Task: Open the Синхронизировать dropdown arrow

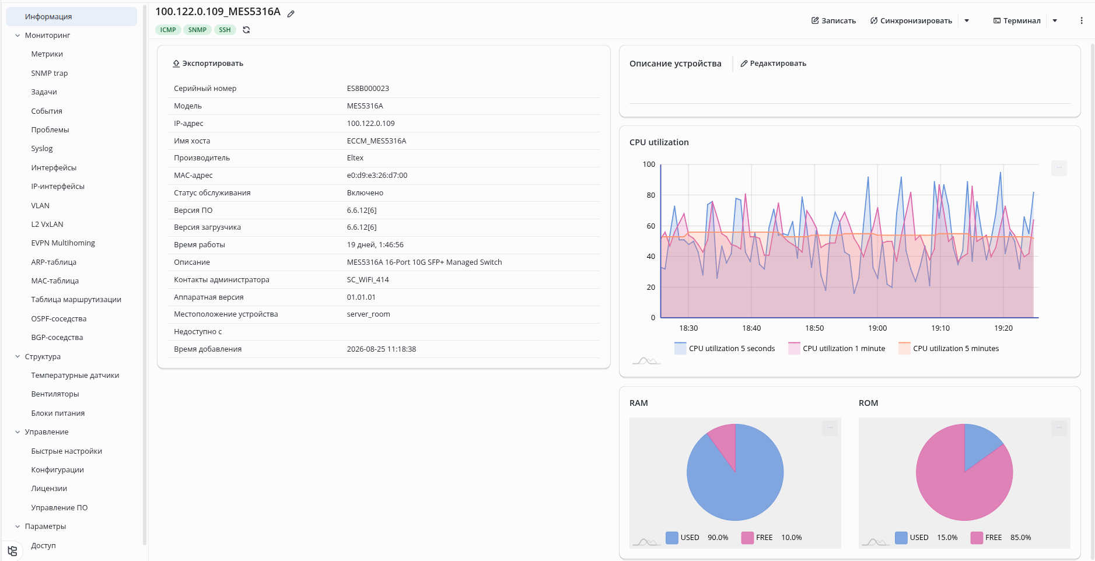Action: (x=967, y=20)
